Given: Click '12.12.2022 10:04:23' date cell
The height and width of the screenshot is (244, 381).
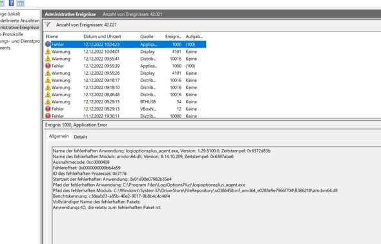Looking at the screenshot, I should 101,45.
